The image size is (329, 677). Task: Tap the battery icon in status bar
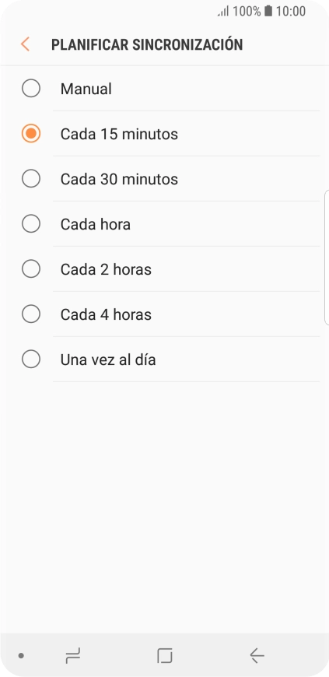coord(268,11)
